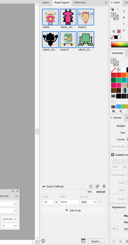Click the default fill and stroke icon
The width and height of the screenshot is (128, 245).
point(112,9)
